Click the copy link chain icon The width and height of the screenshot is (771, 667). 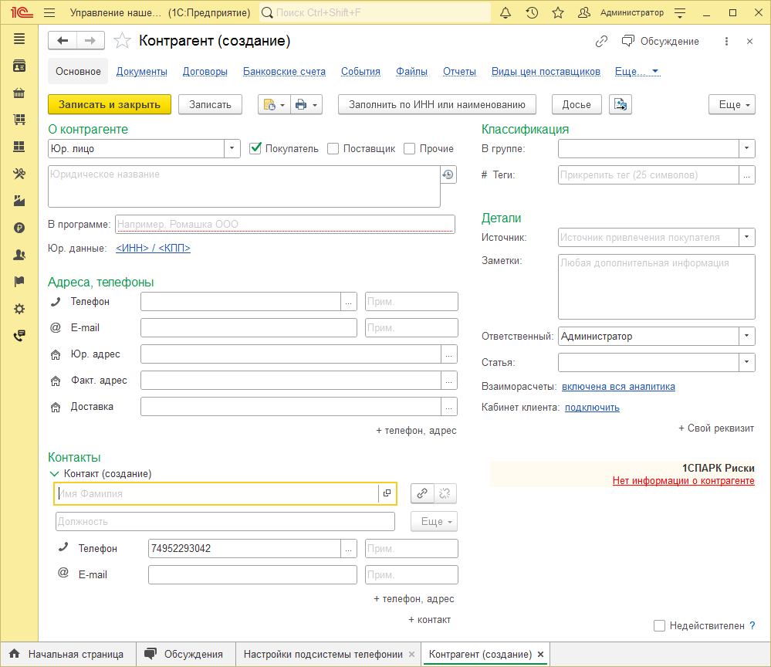tap(601, 42)
